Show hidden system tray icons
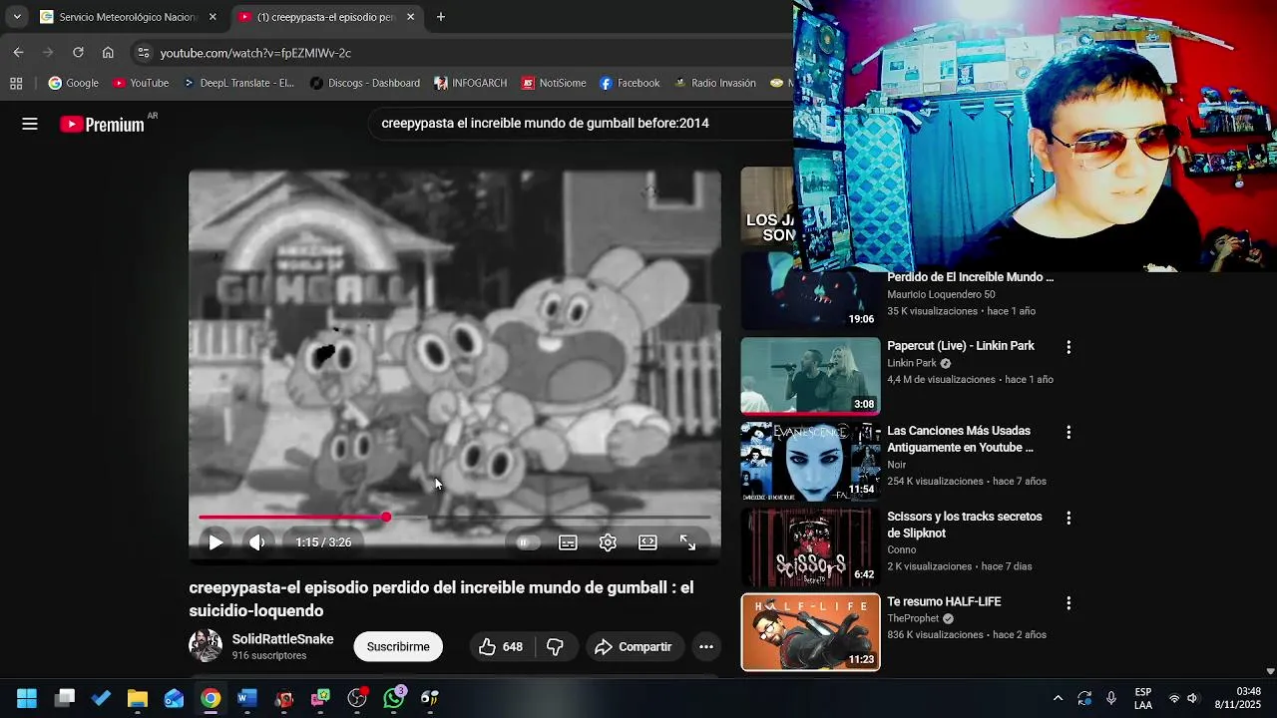This screenshot has height=718, width=1277. pos(1058,698)
